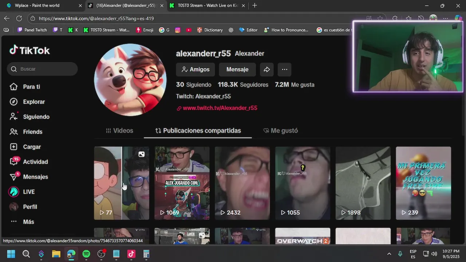Open the Overwatch 2 video thumbnail

click(x=303, y=236)
